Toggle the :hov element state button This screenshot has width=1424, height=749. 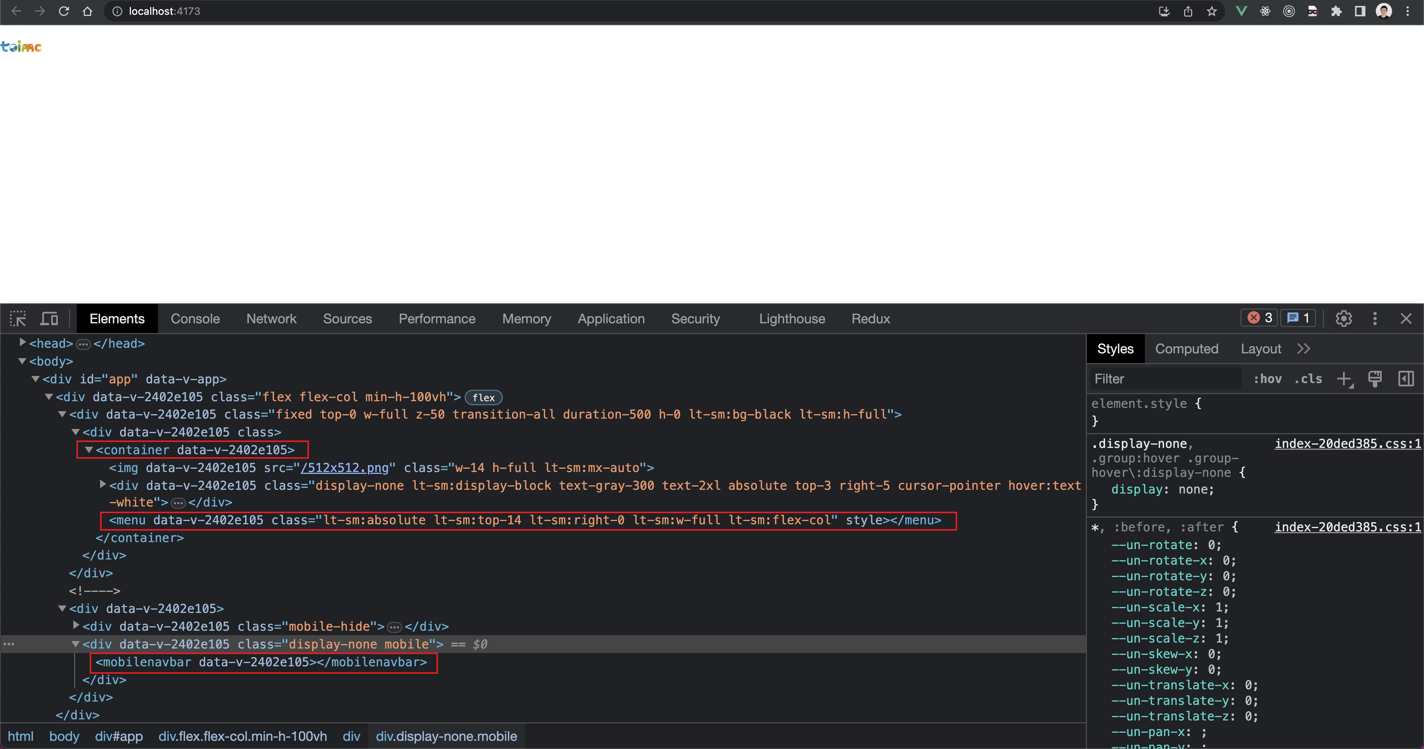click(x=1267, y=379)
